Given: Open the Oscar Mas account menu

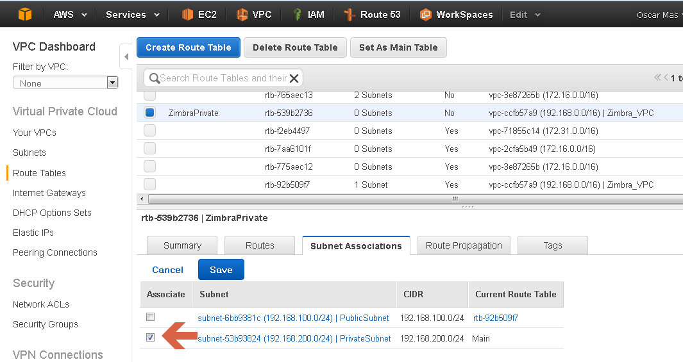Looking at the screenshot, I should [659, 15].
